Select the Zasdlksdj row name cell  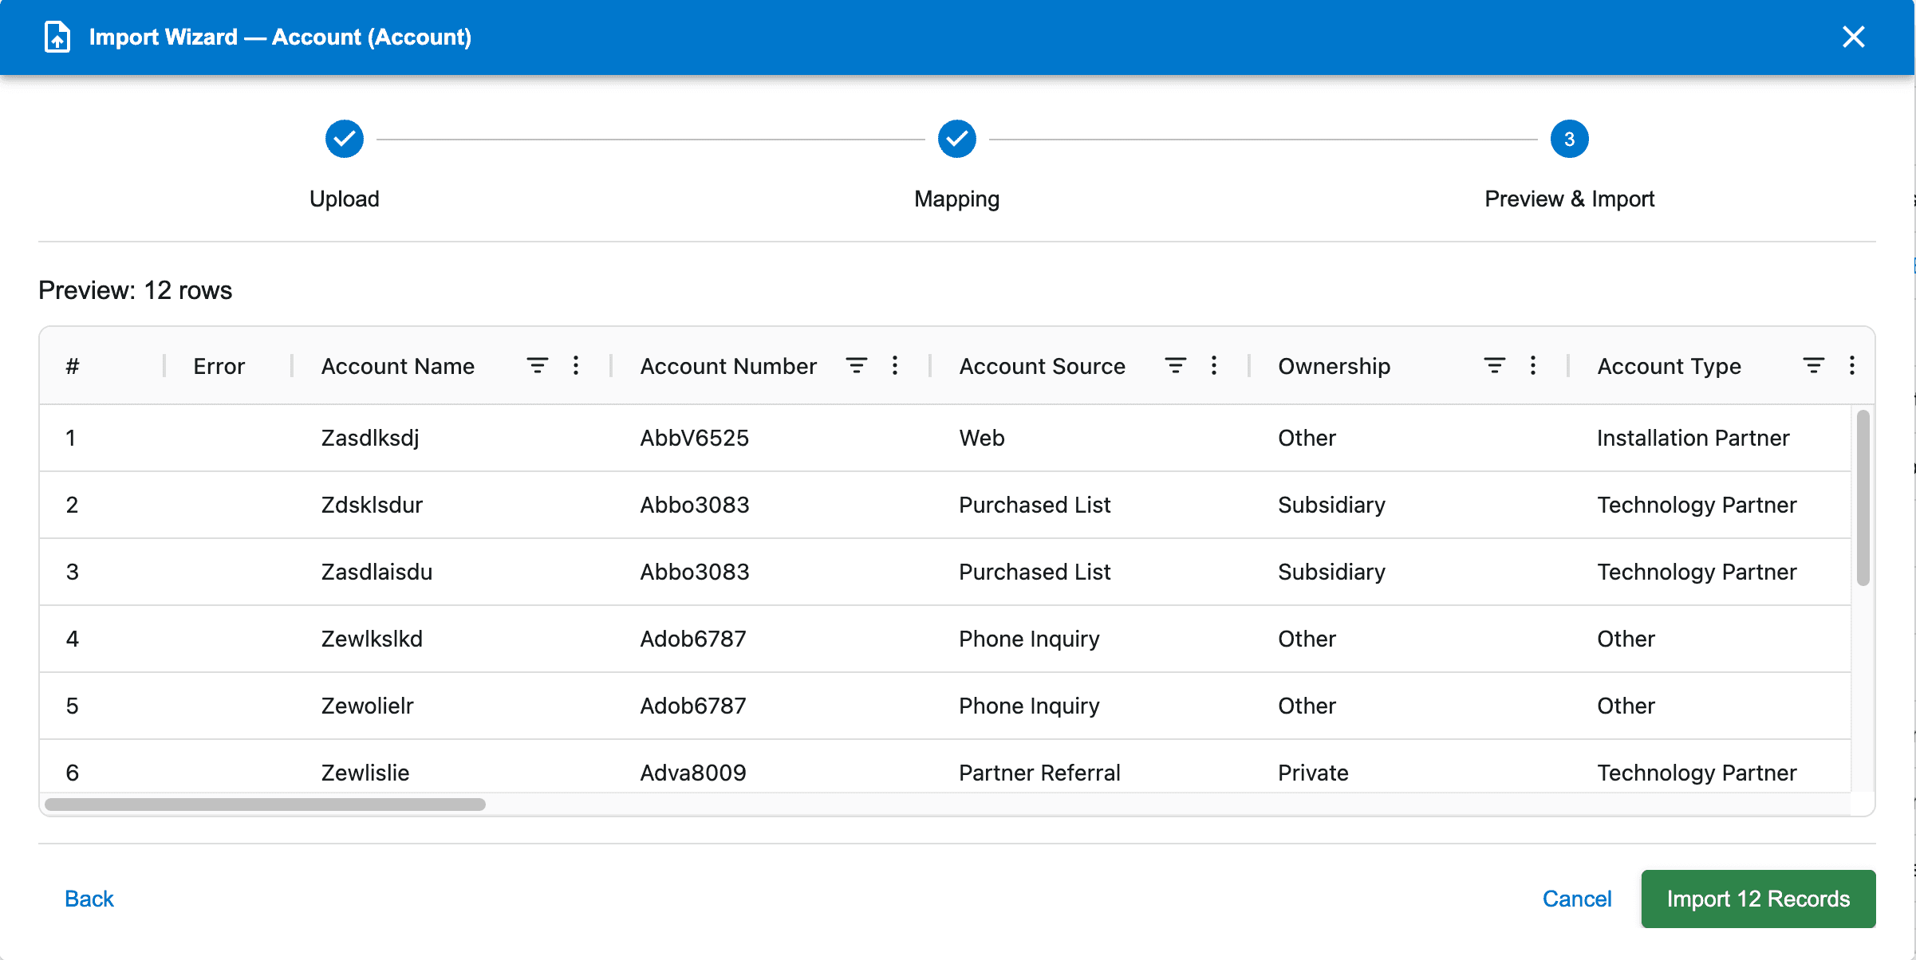tap(370, 438)
